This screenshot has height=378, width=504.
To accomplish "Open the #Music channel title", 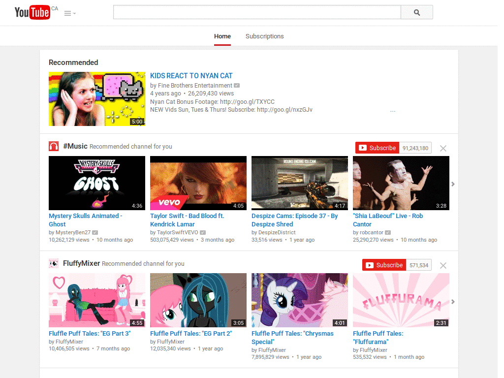I will pos(75,146).
